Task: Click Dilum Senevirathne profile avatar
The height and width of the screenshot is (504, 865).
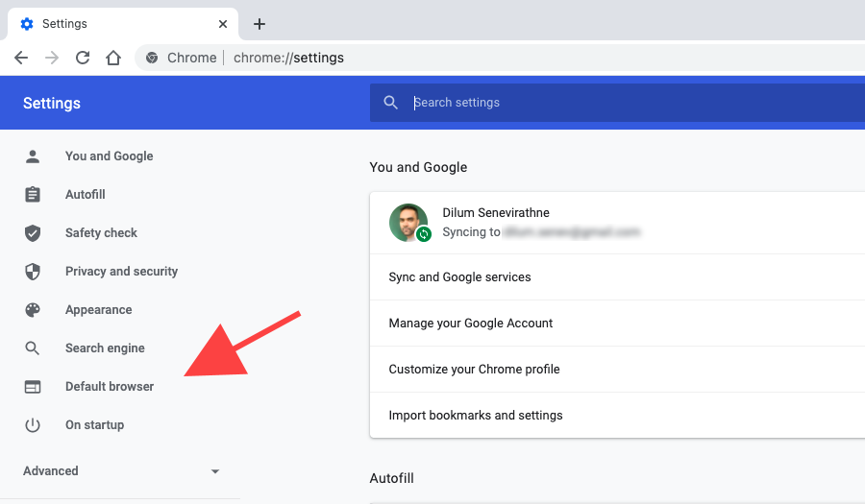Action: click(408, 223)
